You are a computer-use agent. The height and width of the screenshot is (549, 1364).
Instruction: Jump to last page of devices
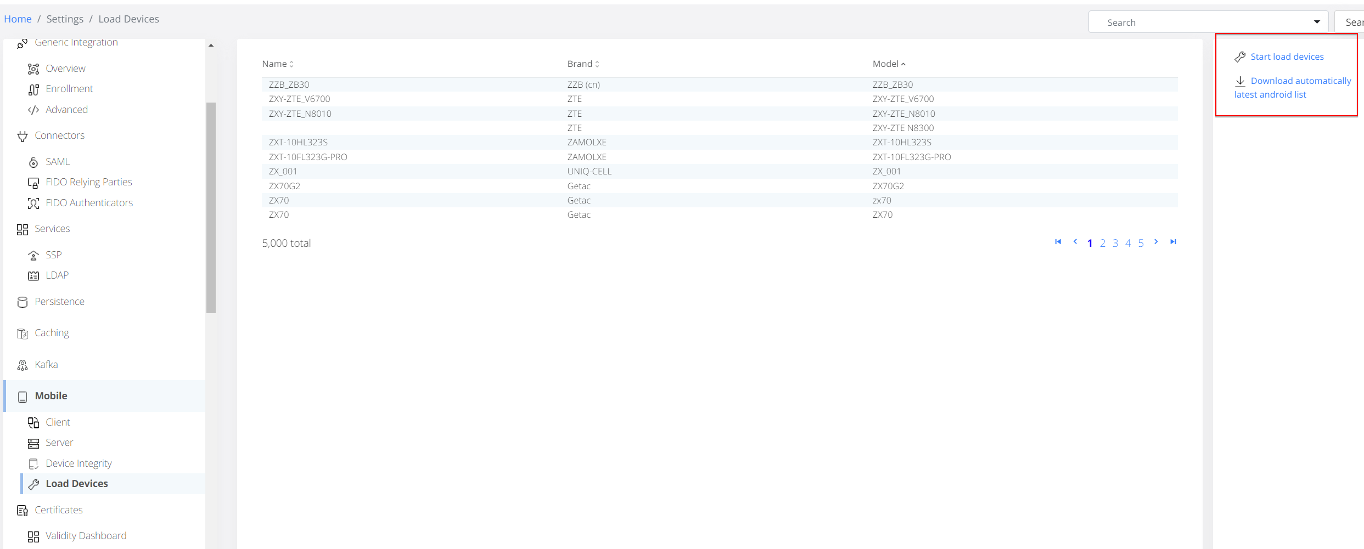point(1173,242)
